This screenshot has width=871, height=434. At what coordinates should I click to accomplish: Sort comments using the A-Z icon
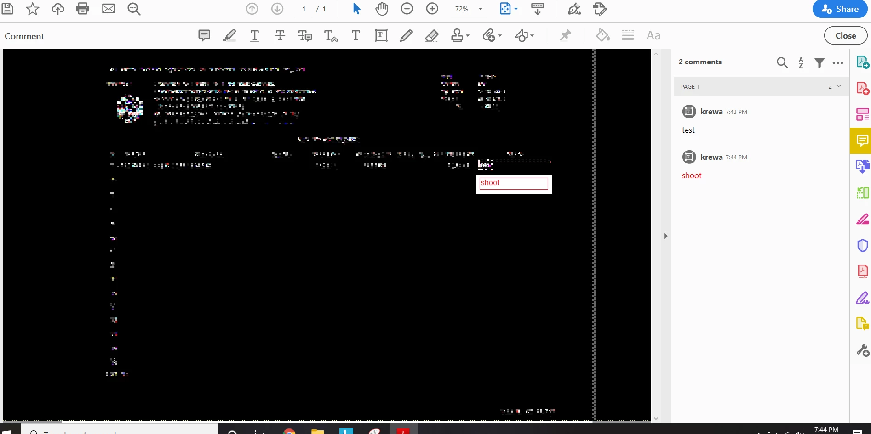coord(801,62)
